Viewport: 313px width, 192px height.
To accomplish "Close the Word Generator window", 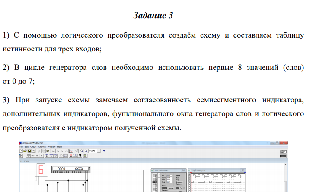I will pyautogui.click(x=184, y=171).
